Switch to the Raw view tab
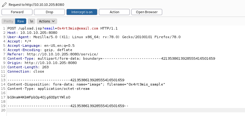The width and height of the screenshot is (245, 116). click(x=21, y=21)
